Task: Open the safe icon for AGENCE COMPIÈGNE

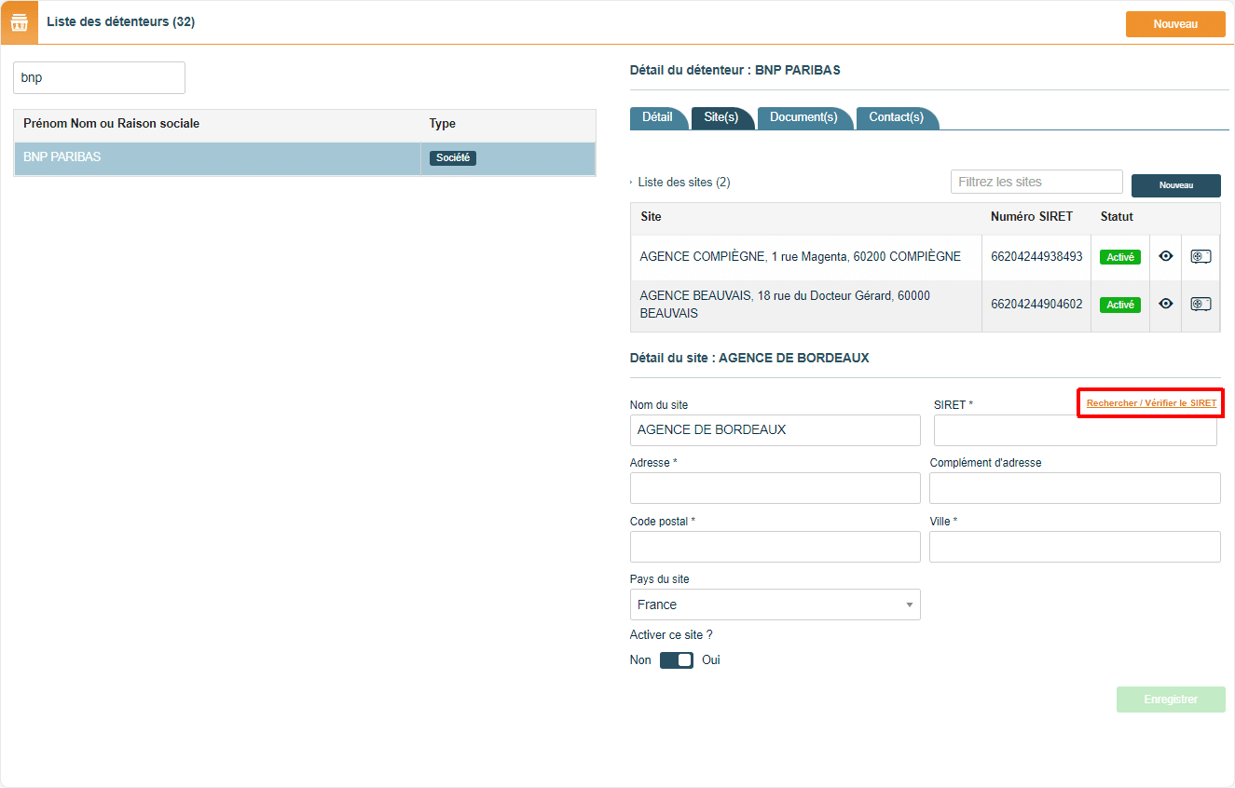Action: tap(1201, 256)
